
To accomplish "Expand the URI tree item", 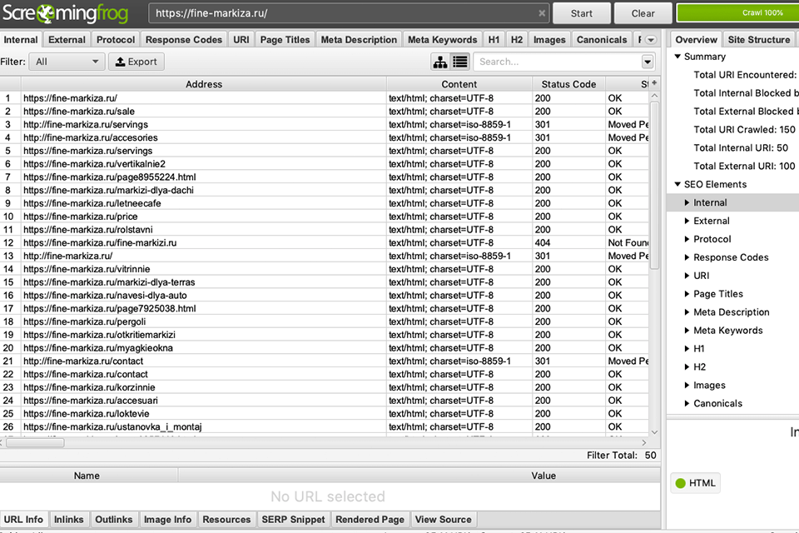I will click(687, 276).
